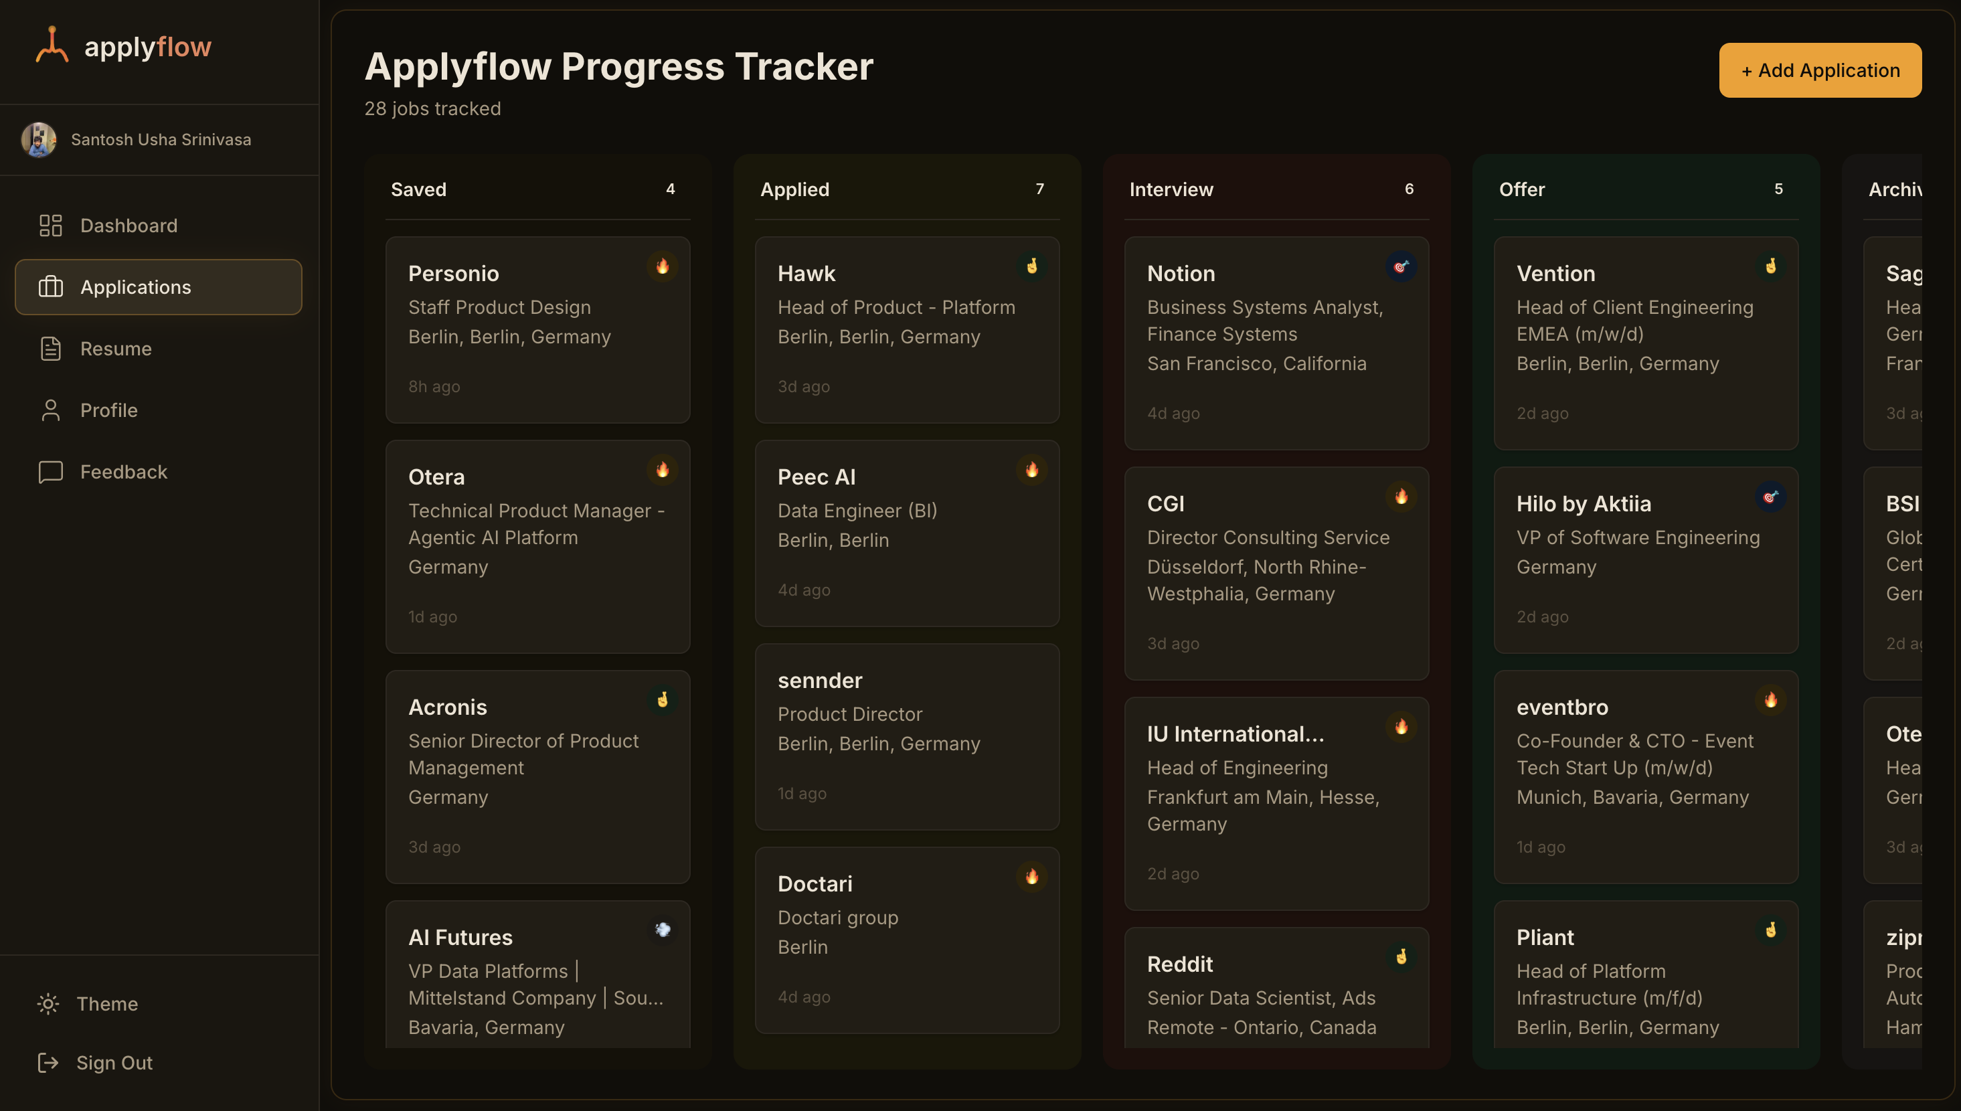The height and width of the screenshot is (1111, 1961).
Task: Click the target badge on the Notion card
Action: point(1401,266)
